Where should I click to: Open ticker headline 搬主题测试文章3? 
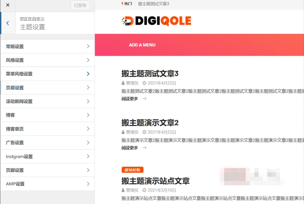153,4
